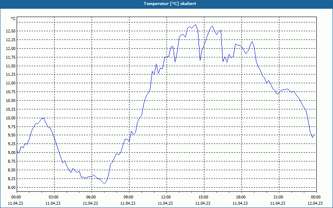Select the '12,25' y-axis label
333x208 pixels.
[x=11, y=40]
